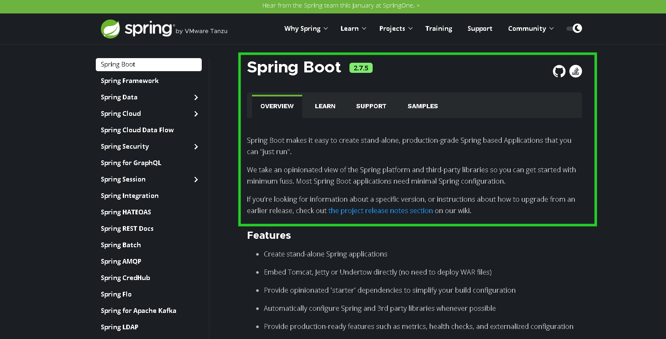Click the 2.7.5 version badge
Image resolution: width=666 pixels, height=339 pixels.
[x=361, y=68]
